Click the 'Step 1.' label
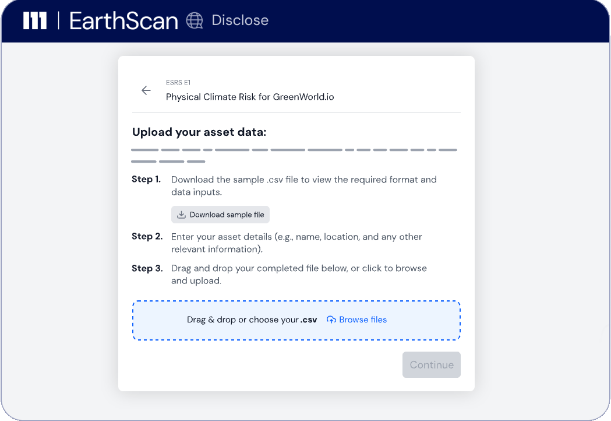This screenshot has width=611, height=421. click(x=146, y=179)
